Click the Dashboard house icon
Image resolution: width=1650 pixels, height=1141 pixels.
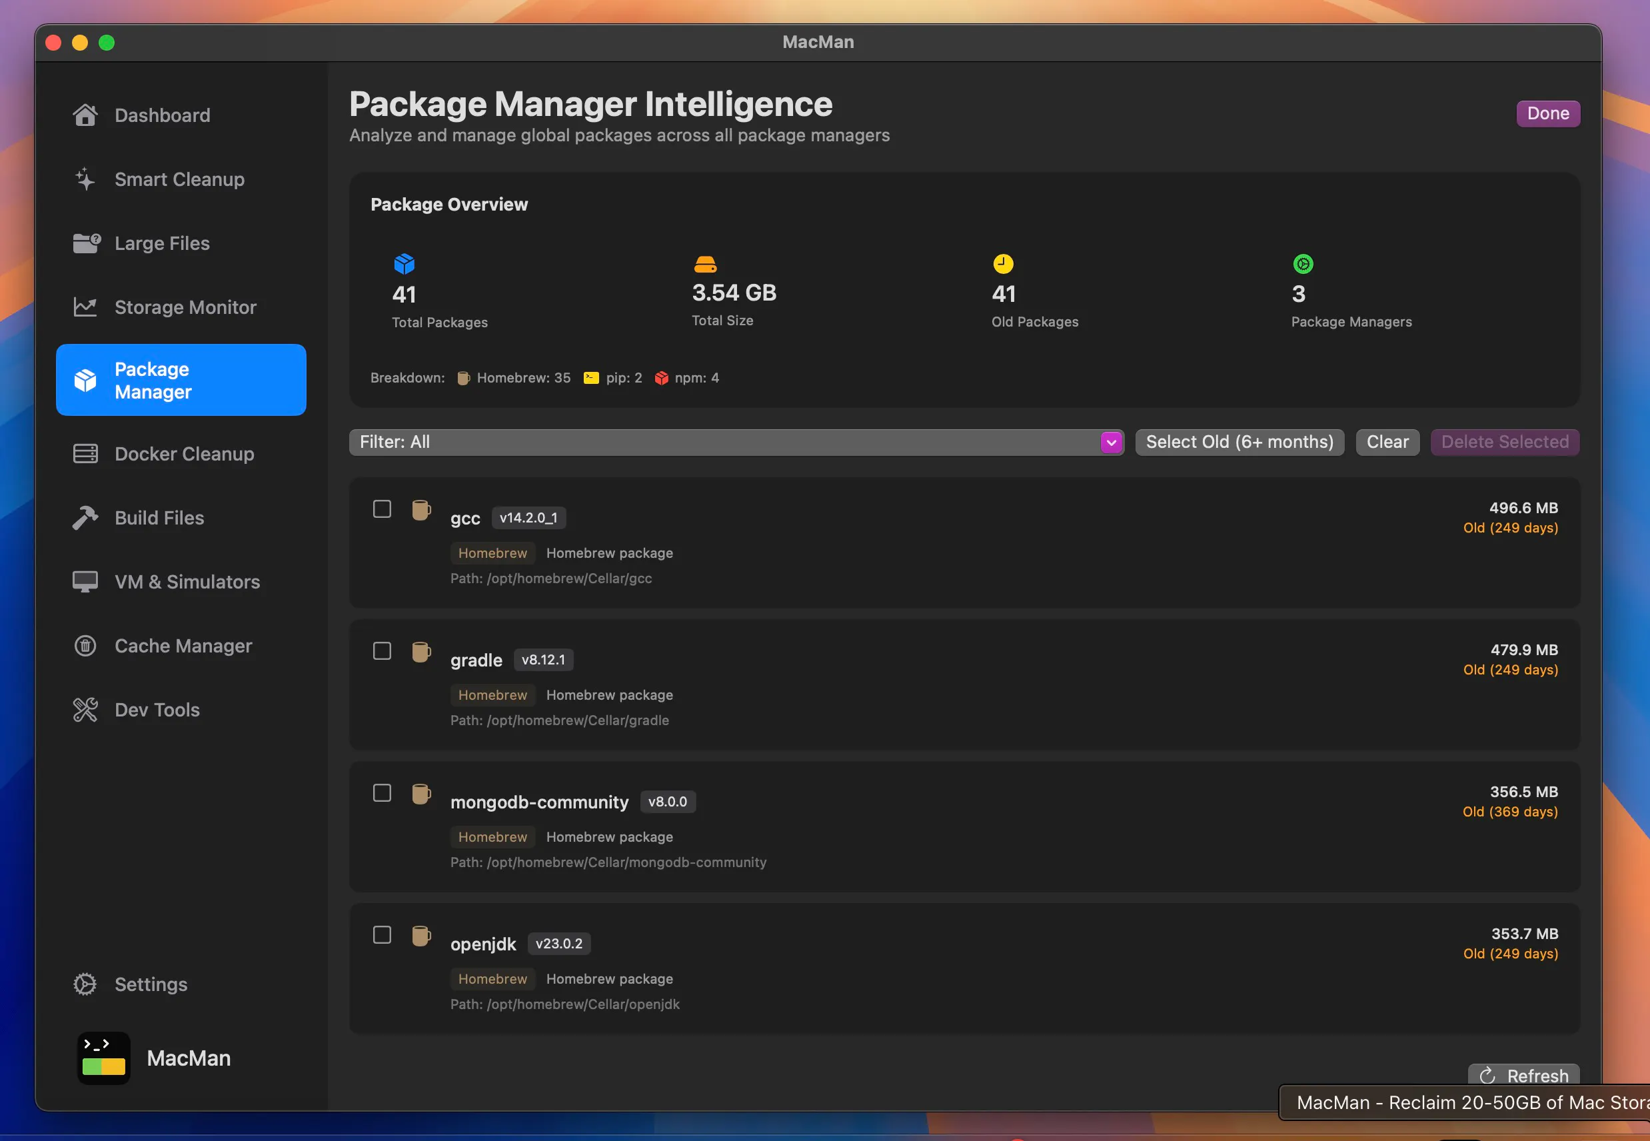(x=85, y=115)
